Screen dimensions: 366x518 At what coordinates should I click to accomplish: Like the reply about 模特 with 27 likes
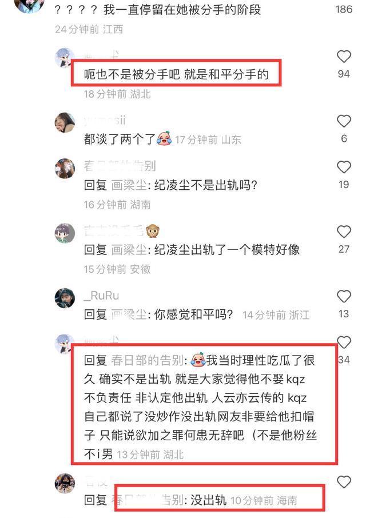[x=344, y=232]
